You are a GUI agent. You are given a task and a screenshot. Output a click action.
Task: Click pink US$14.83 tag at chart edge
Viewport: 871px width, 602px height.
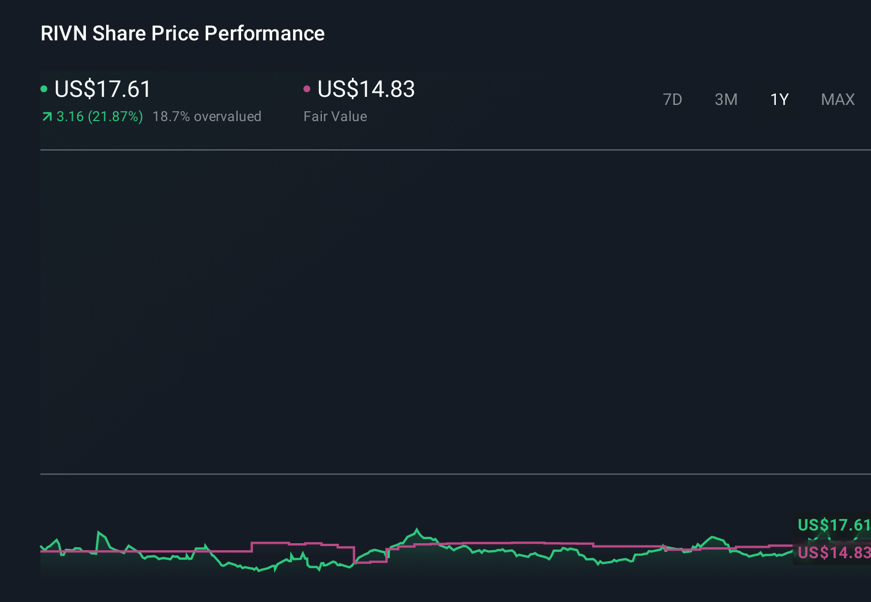(833, 552)
